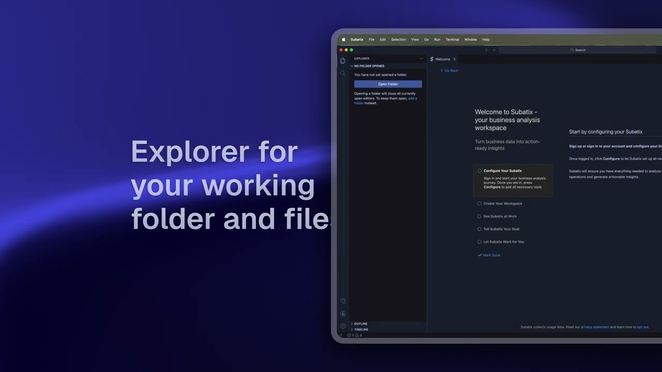
Task: Select the Let Subatix Work for You radio
Action: [479, 242]
